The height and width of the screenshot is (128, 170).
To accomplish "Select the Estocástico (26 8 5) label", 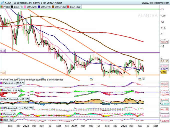I will point(13,83).
